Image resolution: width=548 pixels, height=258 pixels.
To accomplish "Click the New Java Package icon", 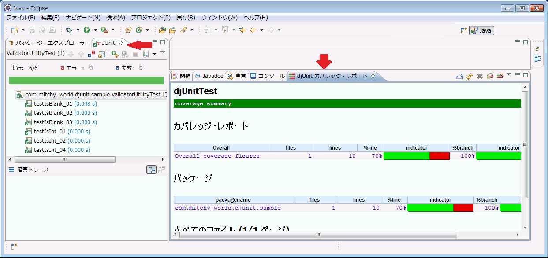I will 128,30.
